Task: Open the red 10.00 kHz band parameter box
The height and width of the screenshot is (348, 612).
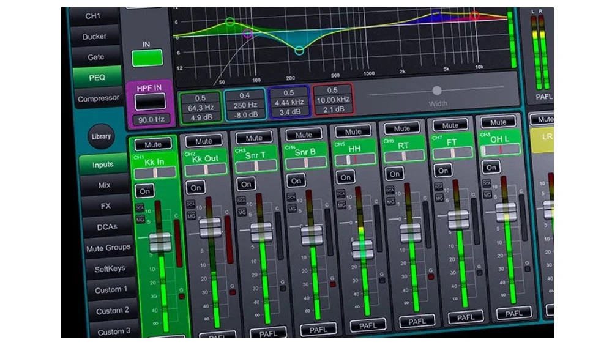Action: (334, 100)
